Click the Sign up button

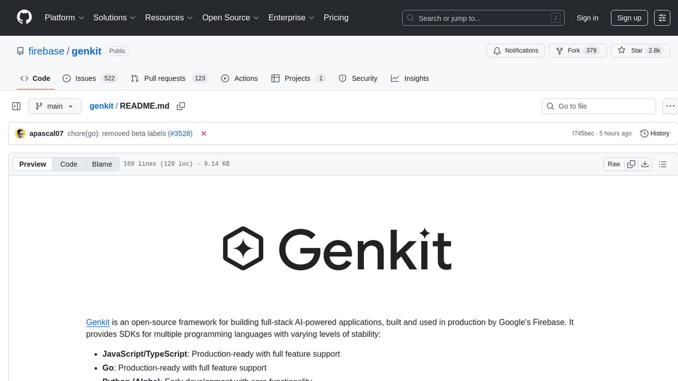coord(629,18)
